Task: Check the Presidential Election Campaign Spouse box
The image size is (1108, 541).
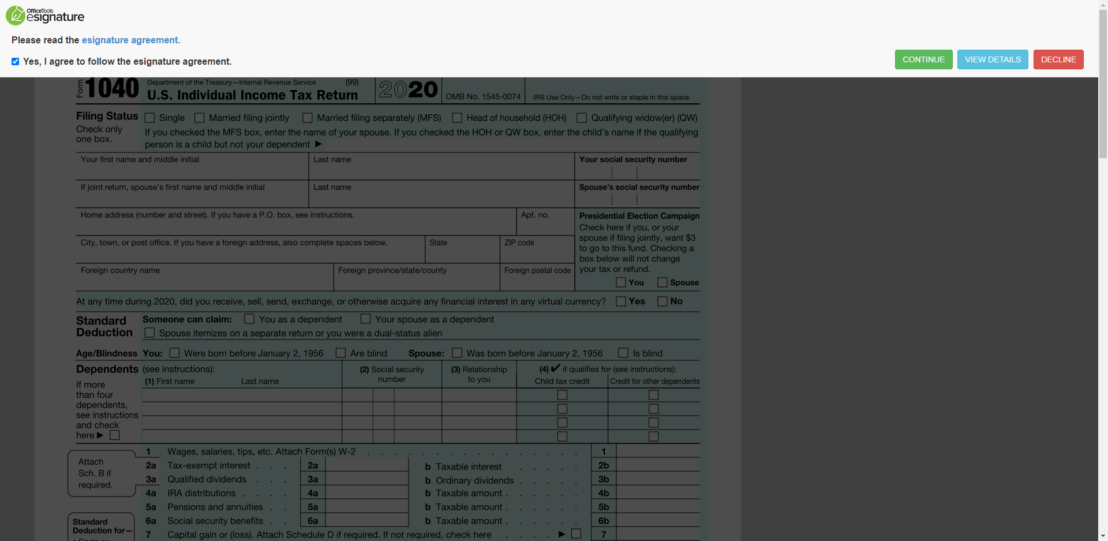Action: click(x=662, y=282)
